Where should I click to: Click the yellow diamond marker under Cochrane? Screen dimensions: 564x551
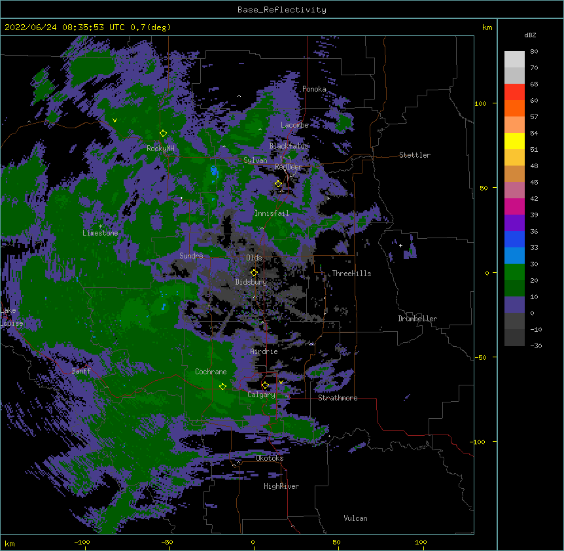coord(222,387)
